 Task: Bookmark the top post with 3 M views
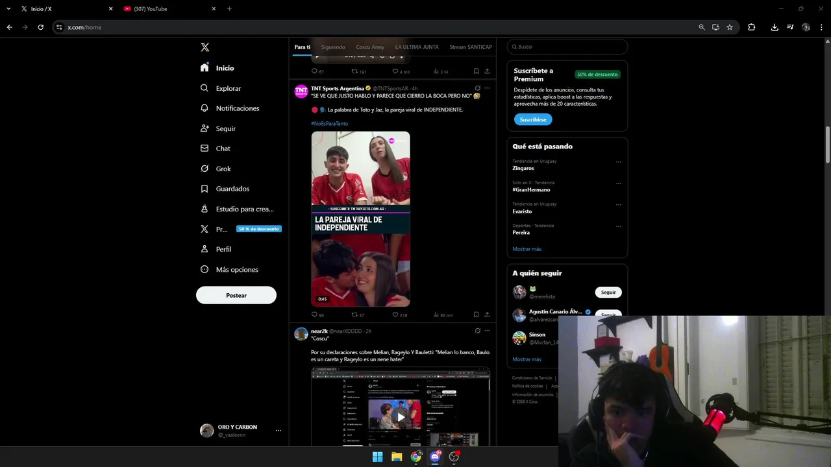tap(476, 71)
